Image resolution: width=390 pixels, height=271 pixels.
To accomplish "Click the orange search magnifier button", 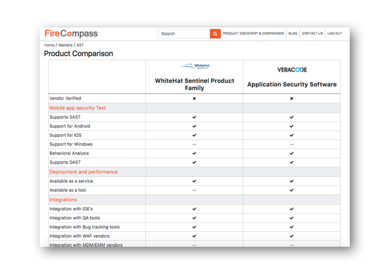I will pos(215,34).
